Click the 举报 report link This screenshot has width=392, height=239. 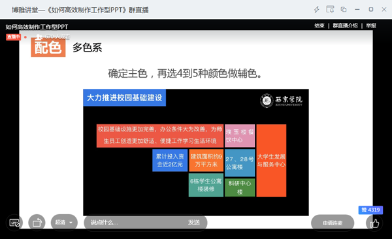pos(371,25)
